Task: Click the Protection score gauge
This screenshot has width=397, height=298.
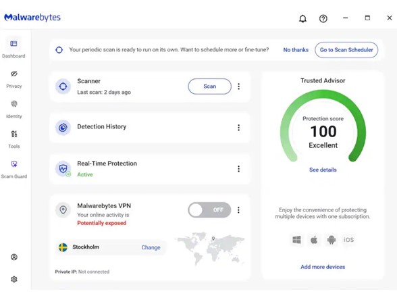Action: (x=323, y=126)
